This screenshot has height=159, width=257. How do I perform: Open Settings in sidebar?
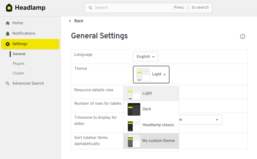coord(30,44)
